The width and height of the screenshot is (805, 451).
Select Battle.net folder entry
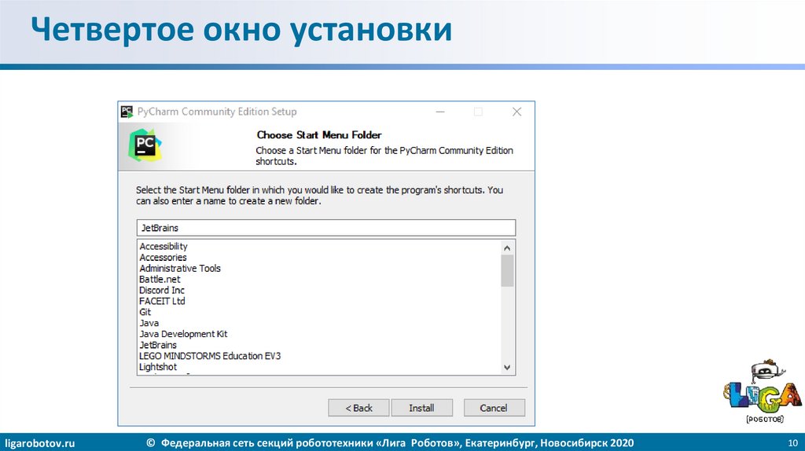[x=160, y=280]
